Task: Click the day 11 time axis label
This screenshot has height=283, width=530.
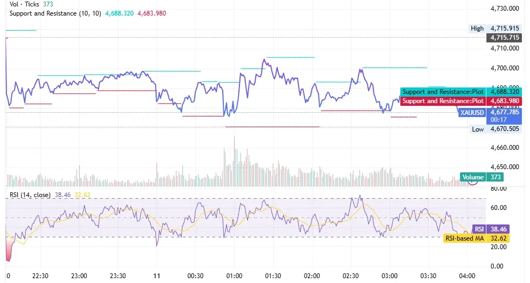Action: pyautogui.click(x=157, y=276)
